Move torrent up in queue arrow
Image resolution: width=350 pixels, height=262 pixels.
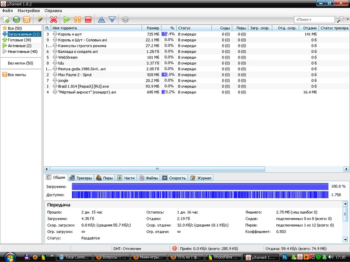tap(101, 20)
